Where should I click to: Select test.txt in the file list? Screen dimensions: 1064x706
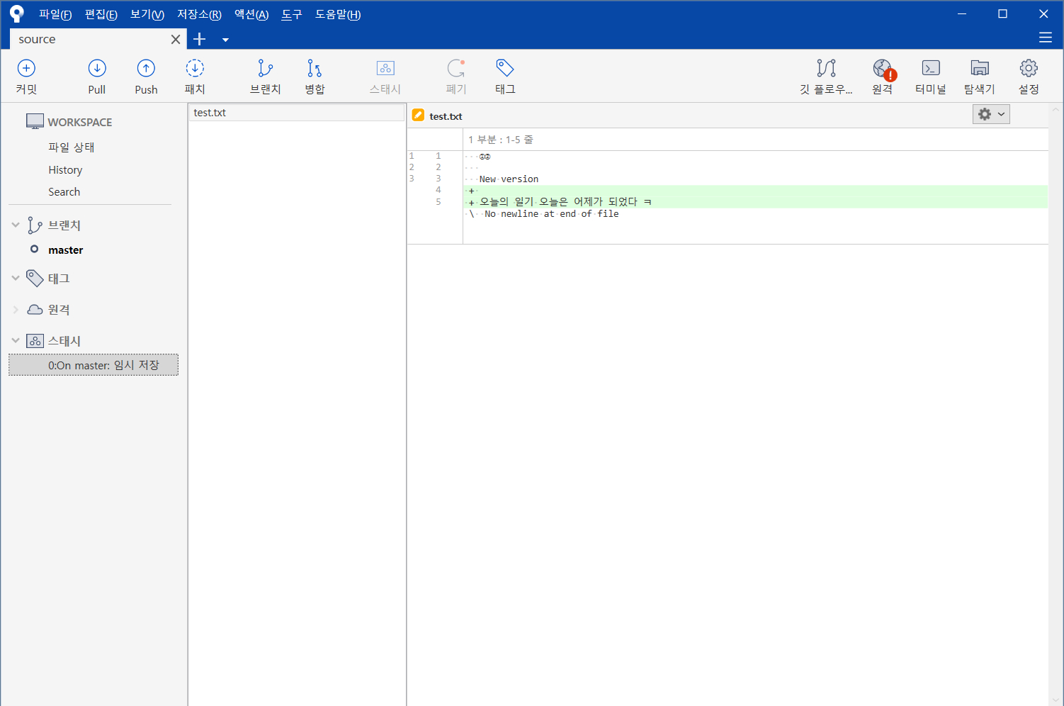pos(296,113)
